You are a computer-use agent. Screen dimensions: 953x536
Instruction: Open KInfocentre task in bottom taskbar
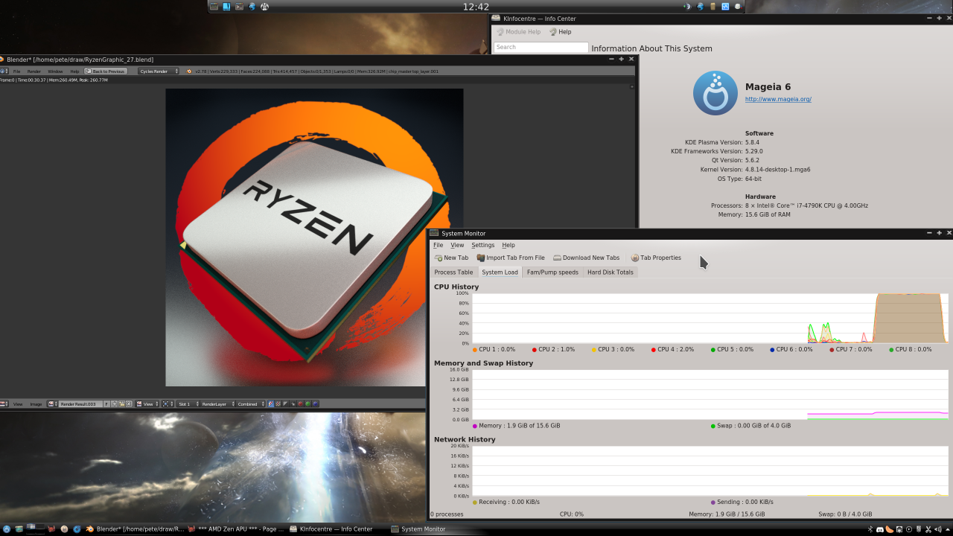[332, 529]
